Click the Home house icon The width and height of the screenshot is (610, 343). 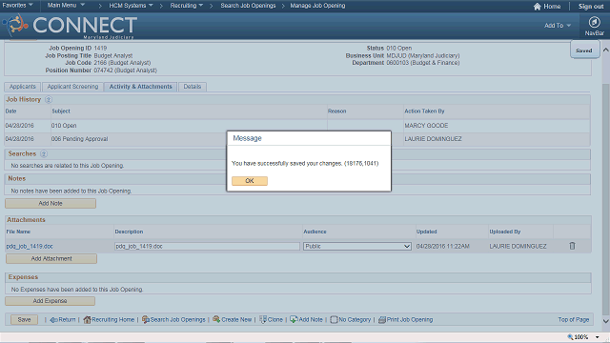tap(538, 7)
